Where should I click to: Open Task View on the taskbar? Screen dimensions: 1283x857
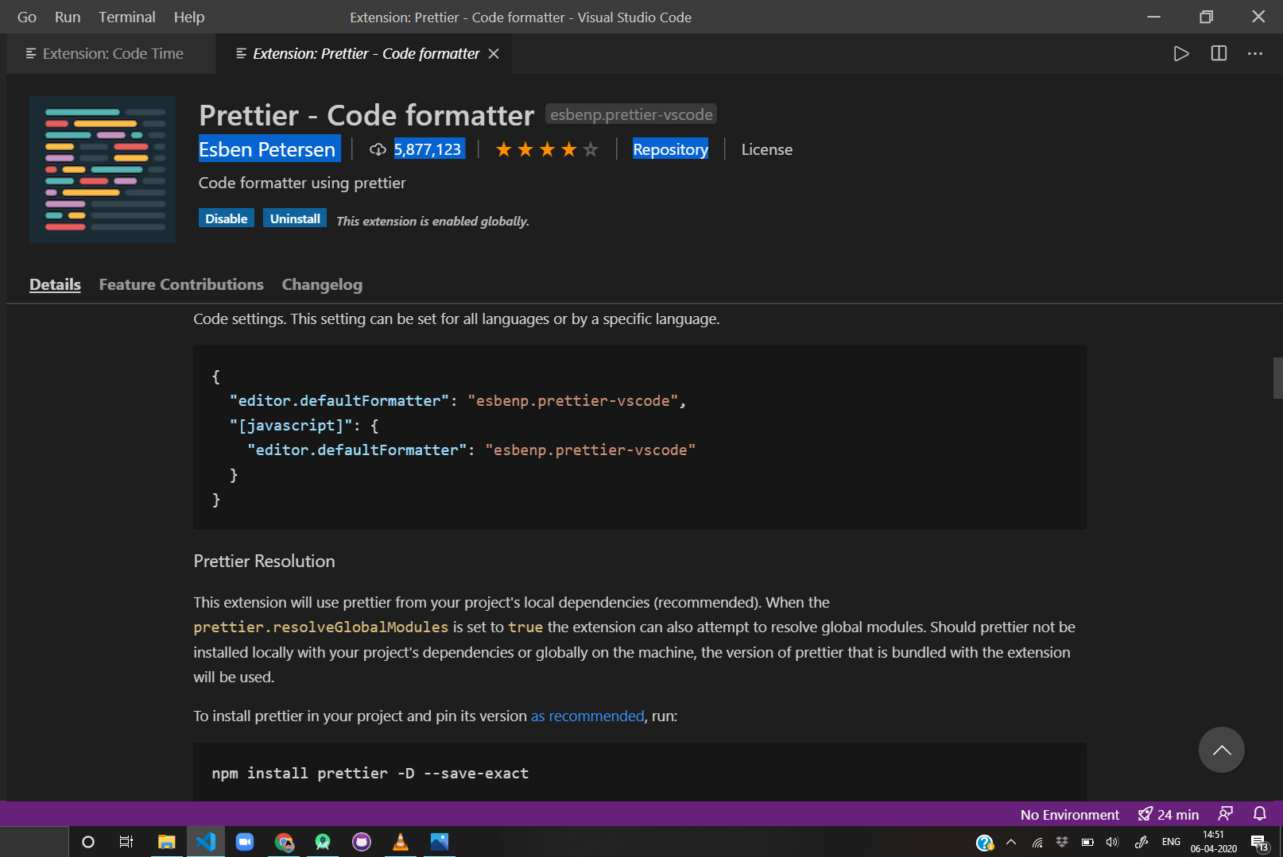126,842
